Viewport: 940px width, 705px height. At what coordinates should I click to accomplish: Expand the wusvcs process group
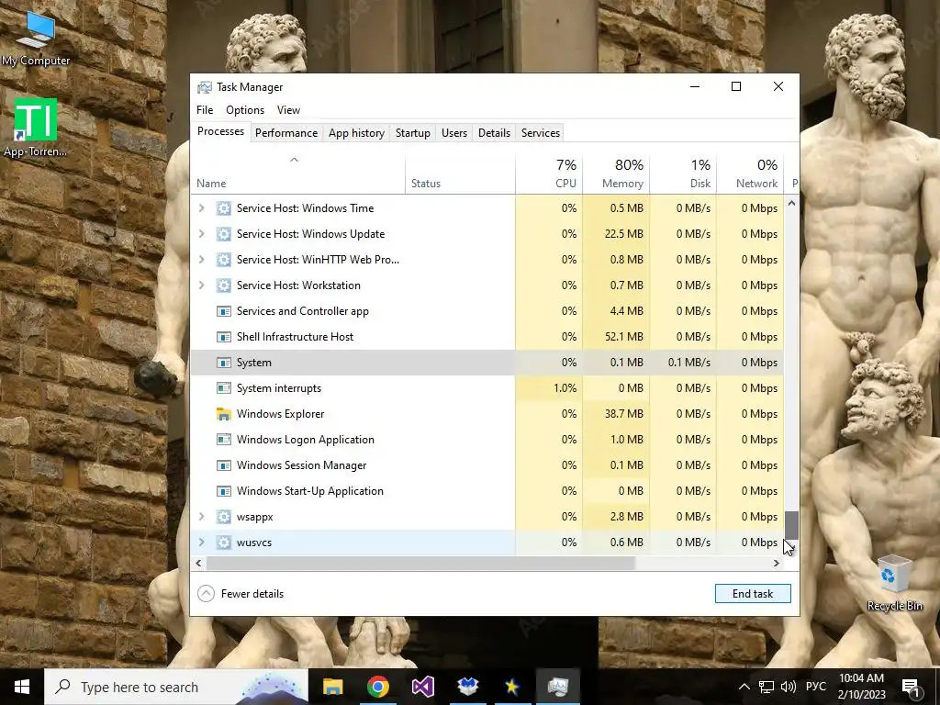(202, 543)
